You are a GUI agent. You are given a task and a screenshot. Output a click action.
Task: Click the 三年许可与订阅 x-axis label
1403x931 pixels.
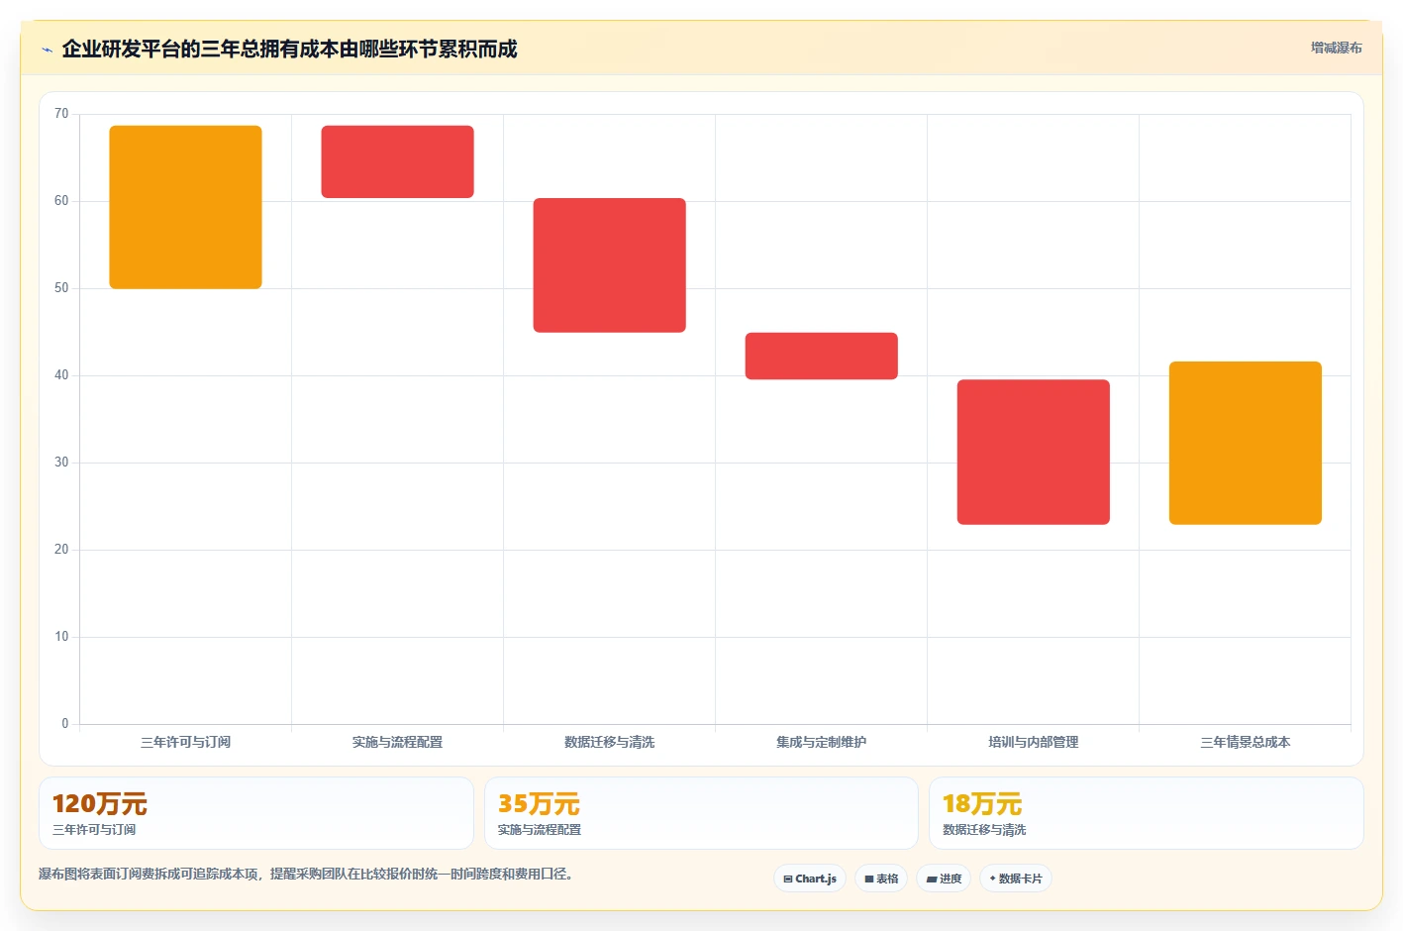point(185,742)
